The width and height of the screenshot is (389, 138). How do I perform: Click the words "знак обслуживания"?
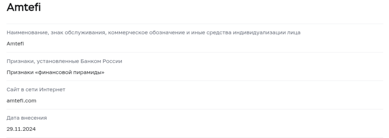[x=78, y=33]
